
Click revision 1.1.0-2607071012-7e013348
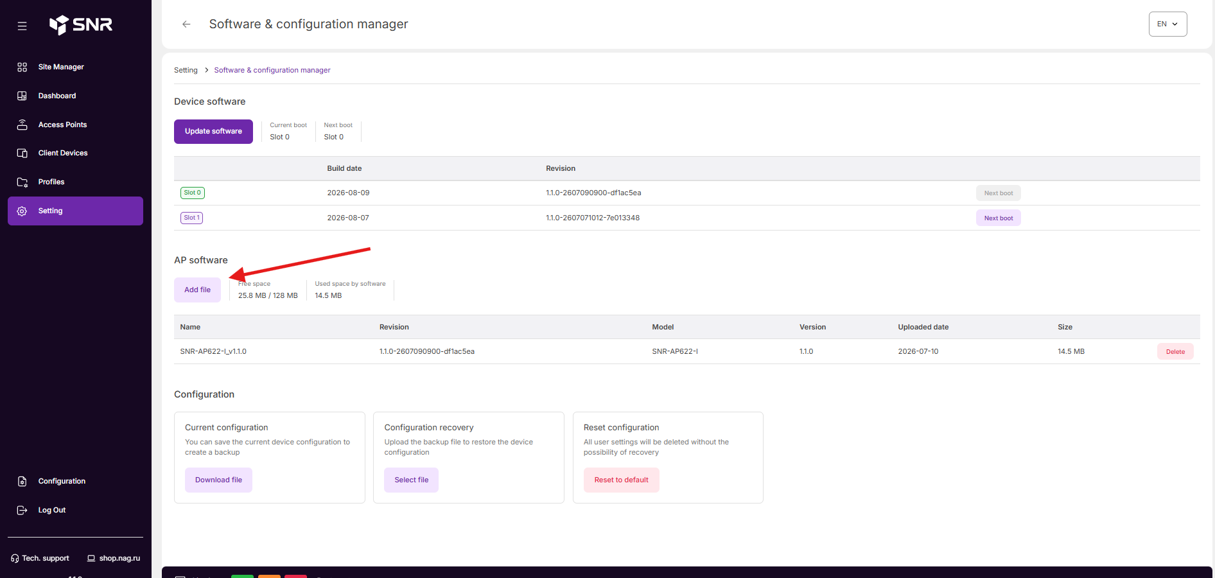[593, 218]
